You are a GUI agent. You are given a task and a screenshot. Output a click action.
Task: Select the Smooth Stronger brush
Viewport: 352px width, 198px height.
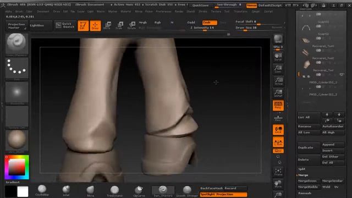[187, 191]
